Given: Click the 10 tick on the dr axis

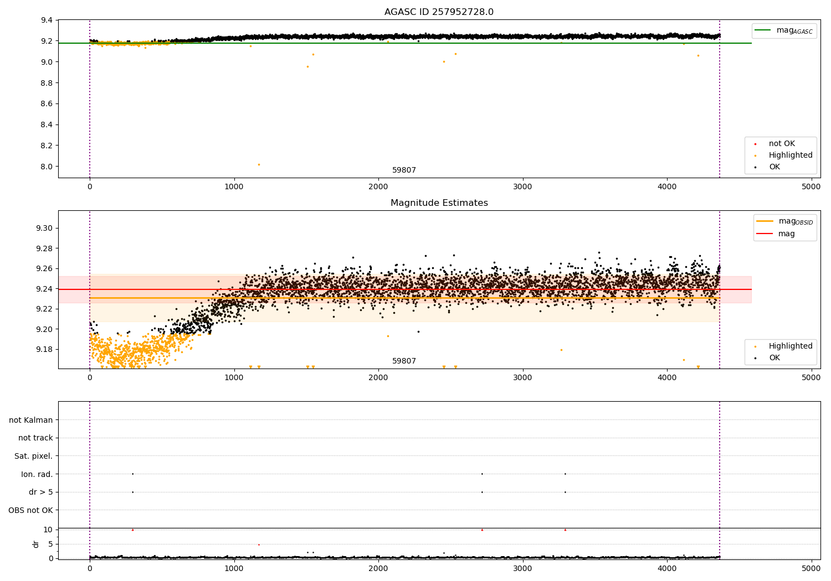Looking at the screenshot, I should coord(48,530).
